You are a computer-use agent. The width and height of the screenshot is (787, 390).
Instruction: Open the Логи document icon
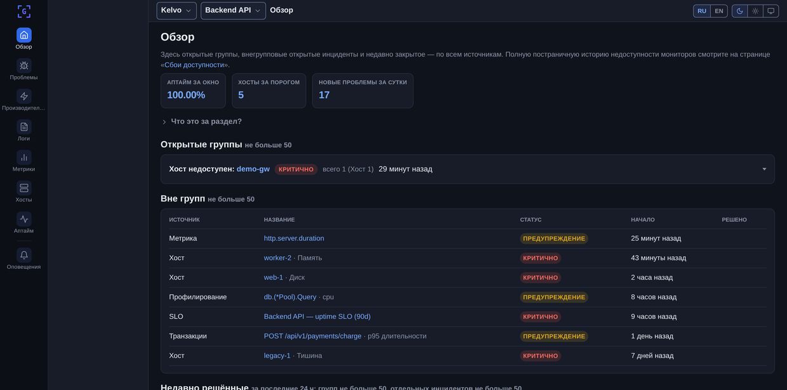24,127
